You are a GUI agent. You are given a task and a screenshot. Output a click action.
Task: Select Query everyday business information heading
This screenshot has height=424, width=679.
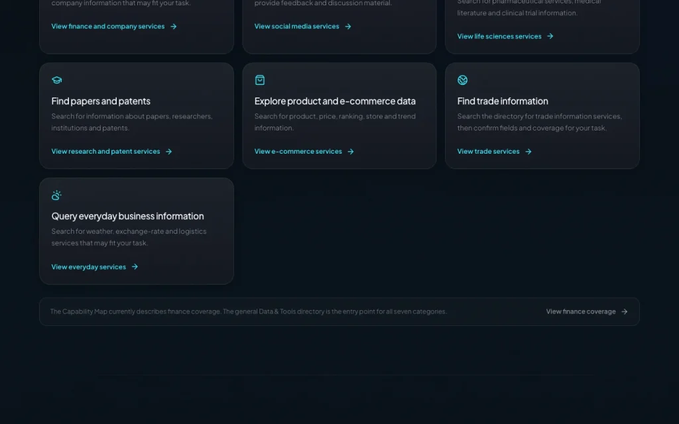(x=128, y=216)
